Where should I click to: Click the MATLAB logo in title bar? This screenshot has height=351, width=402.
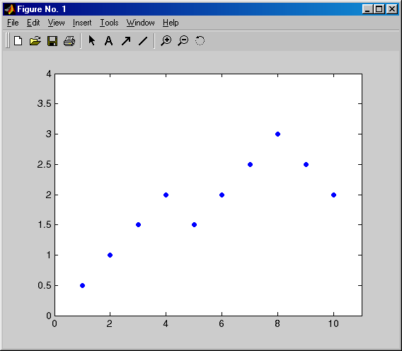click(x=10, y=9)
